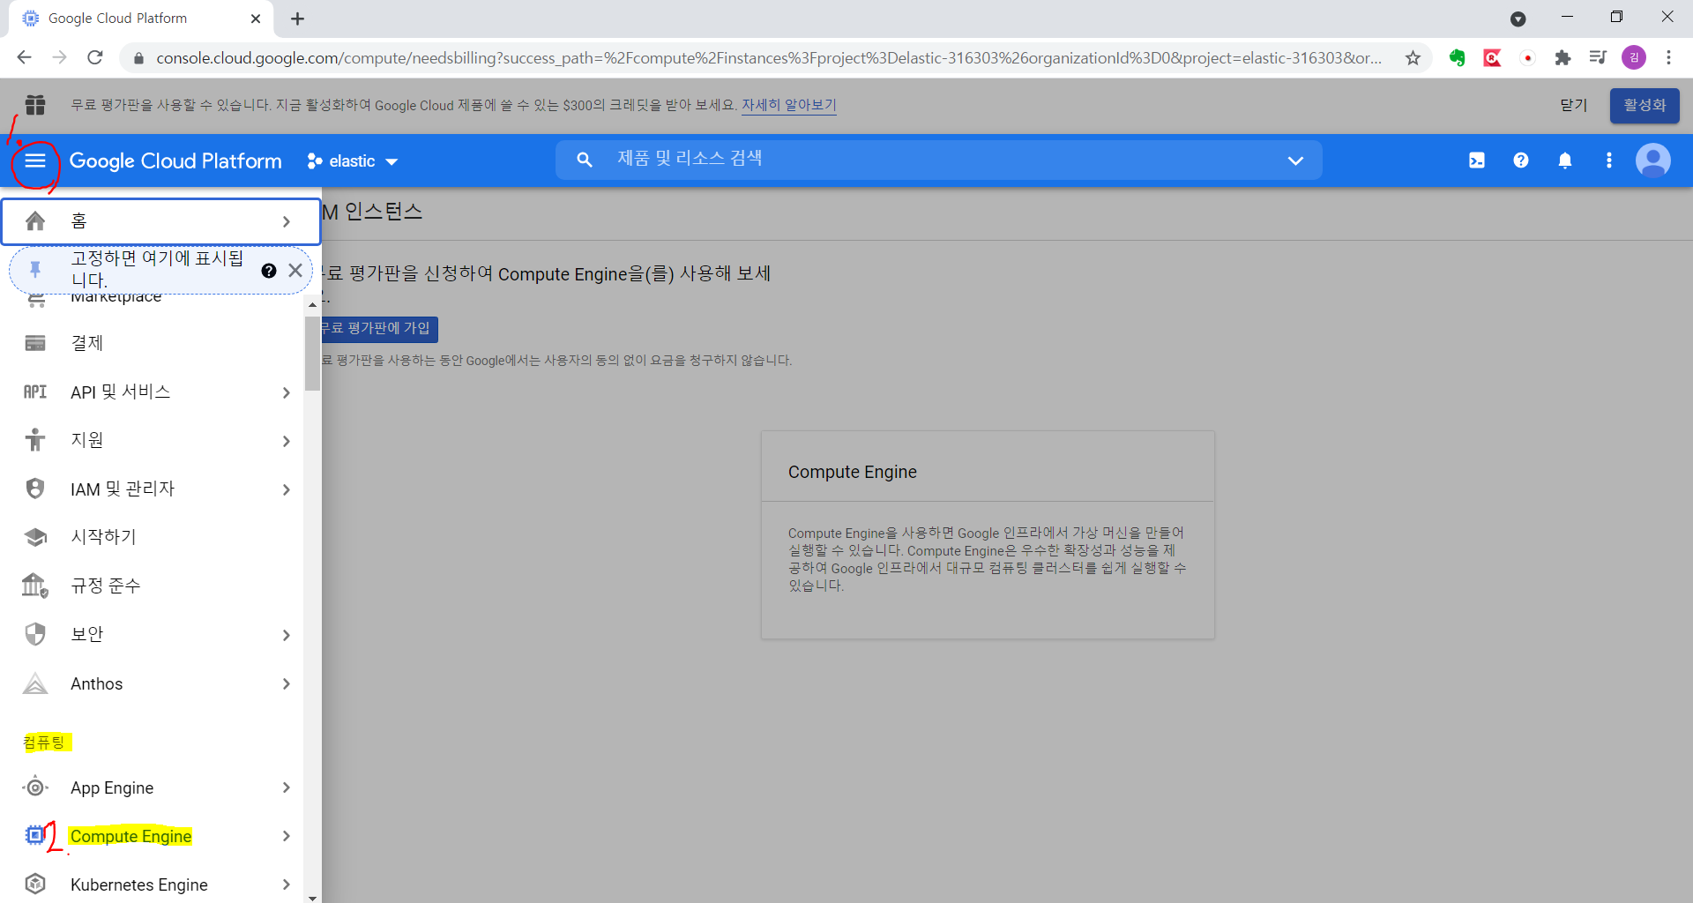Image resolution: width=1693 pixels, height=903 pixels.
Task: Select 규정 준수 in the navigation menu
Action: [152, 586]
